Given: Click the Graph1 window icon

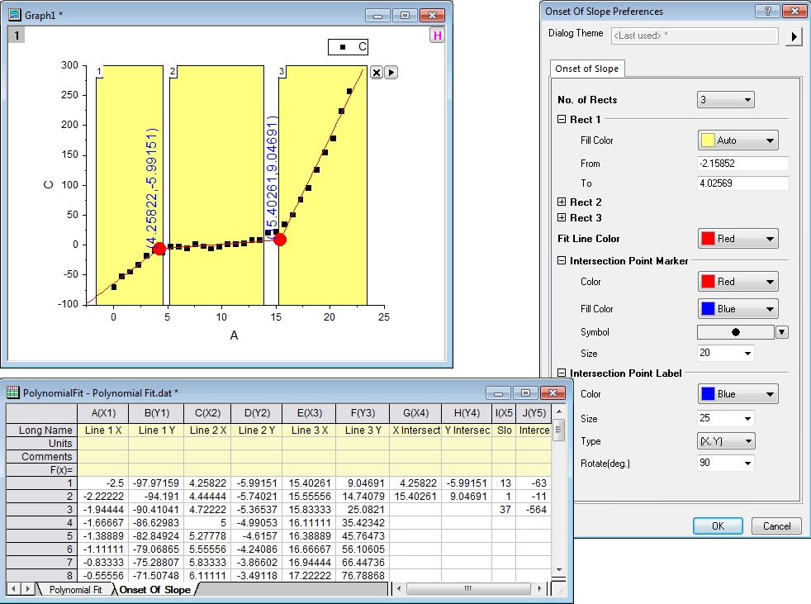Looking at the screenshot, I should (x=15, y=15).
